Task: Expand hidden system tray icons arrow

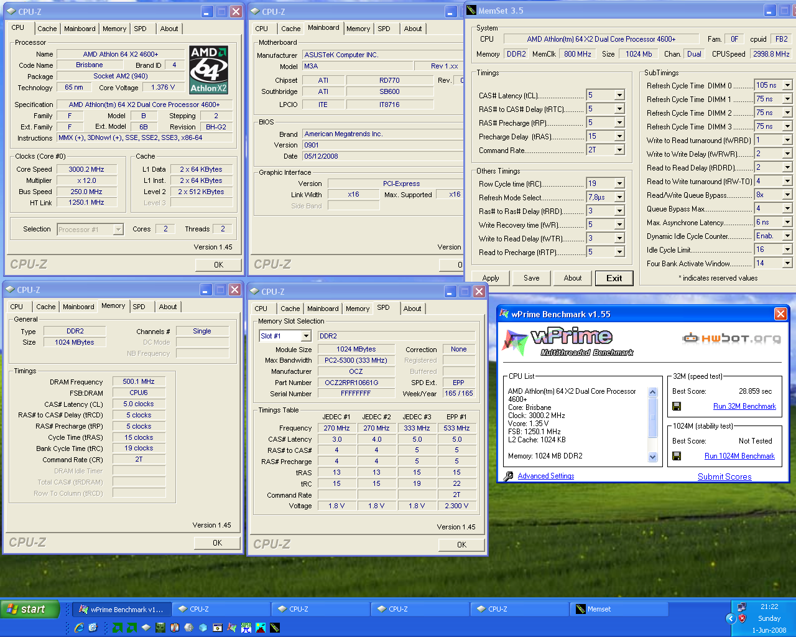Action: [731, 618]
